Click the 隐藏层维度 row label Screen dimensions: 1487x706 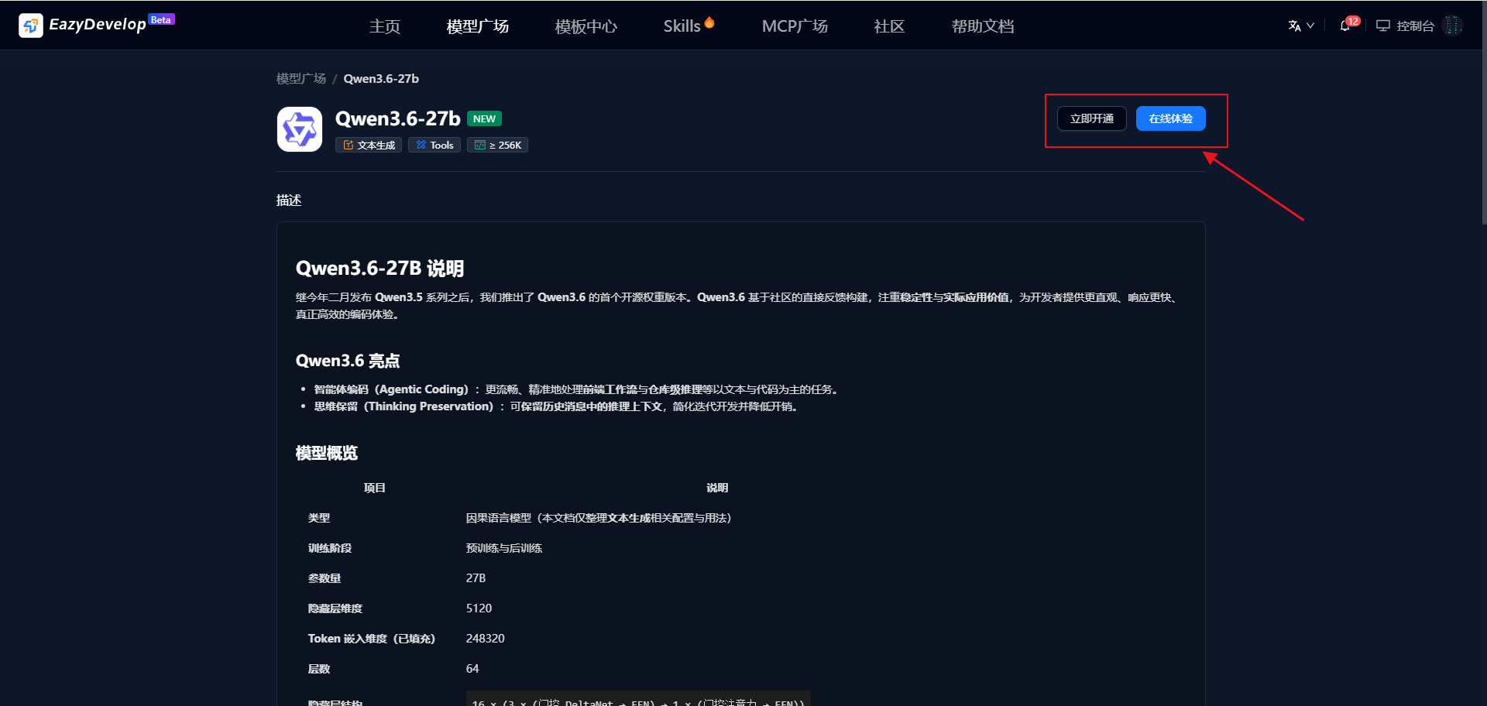pos(335,608)
